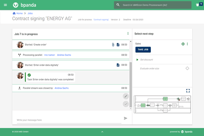The width and height of the screenshot is (204, 136).
Task: Click the 'Select next step' heading
Action: coord(144,34)
